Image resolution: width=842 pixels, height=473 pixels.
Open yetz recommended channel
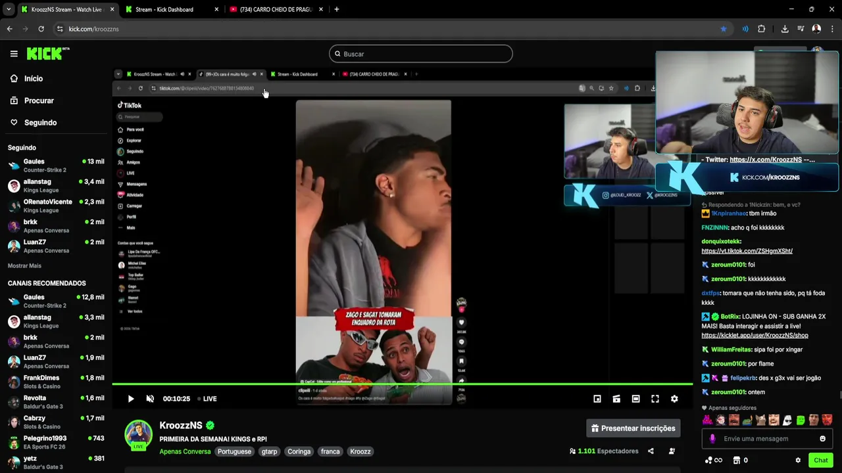pyautogui.click(x=55, y=462)
